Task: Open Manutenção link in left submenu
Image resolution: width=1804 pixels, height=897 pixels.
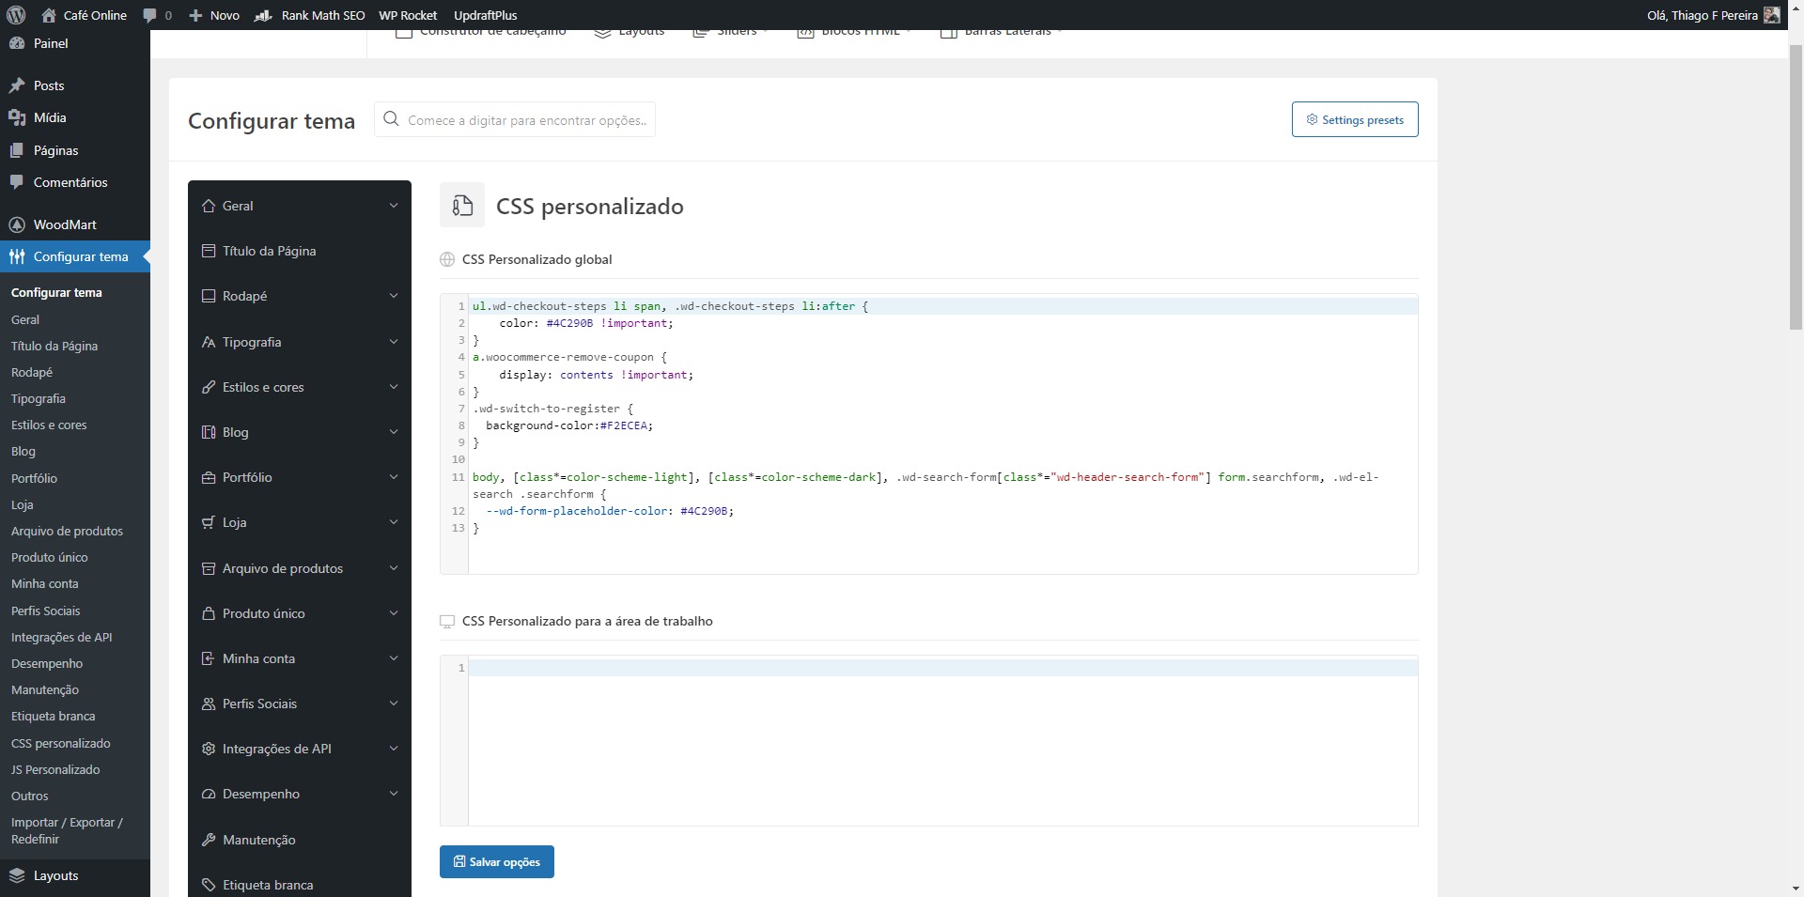Action: 45,689
